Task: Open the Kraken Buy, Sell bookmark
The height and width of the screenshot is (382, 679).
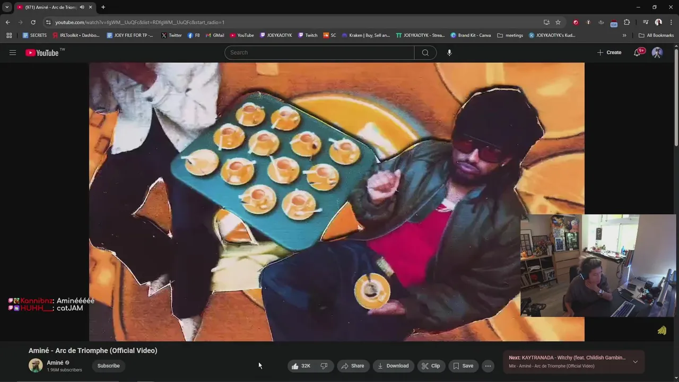Action: click(x=366, y=36)
